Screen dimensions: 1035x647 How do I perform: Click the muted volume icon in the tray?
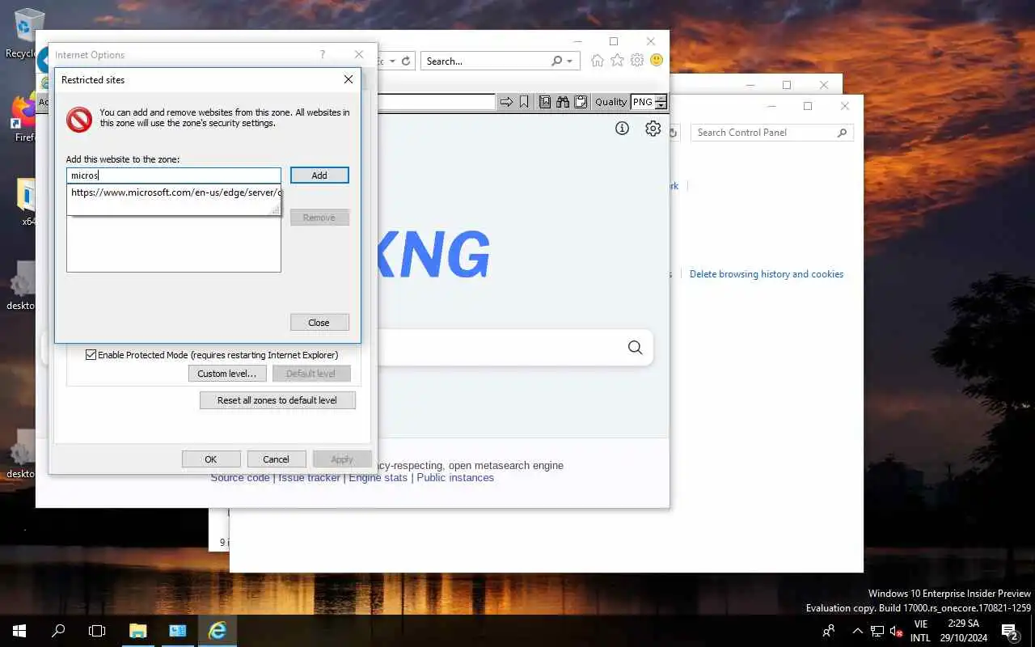pos(896,631)
